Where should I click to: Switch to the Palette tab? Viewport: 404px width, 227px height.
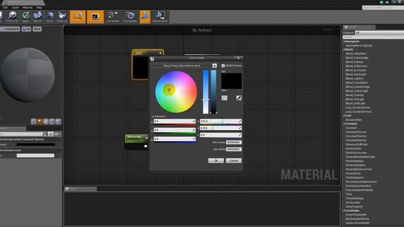[359, 27]
